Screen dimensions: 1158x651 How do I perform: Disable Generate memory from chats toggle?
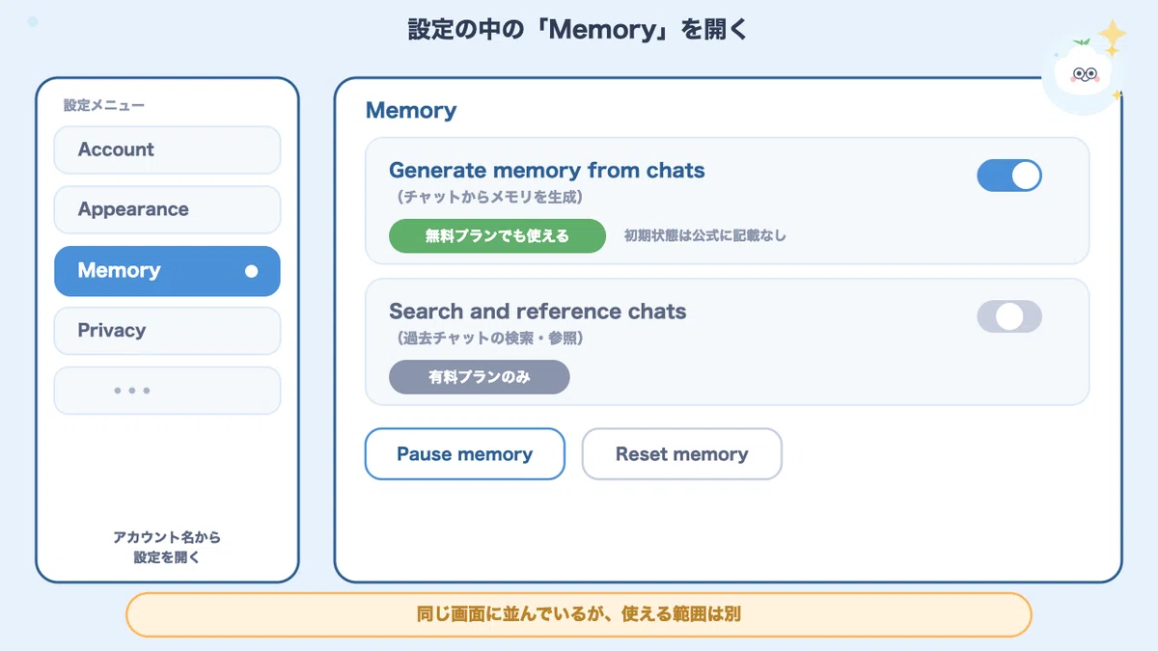[1009, 176]
